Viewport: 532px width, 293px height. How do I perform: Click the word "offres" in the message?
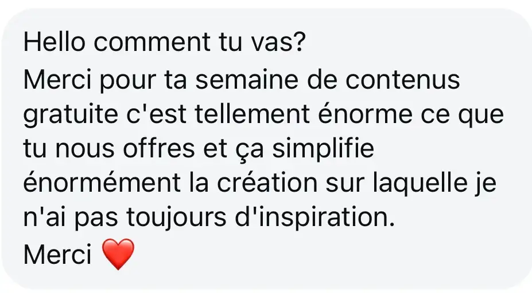click(x=159, y=149)
